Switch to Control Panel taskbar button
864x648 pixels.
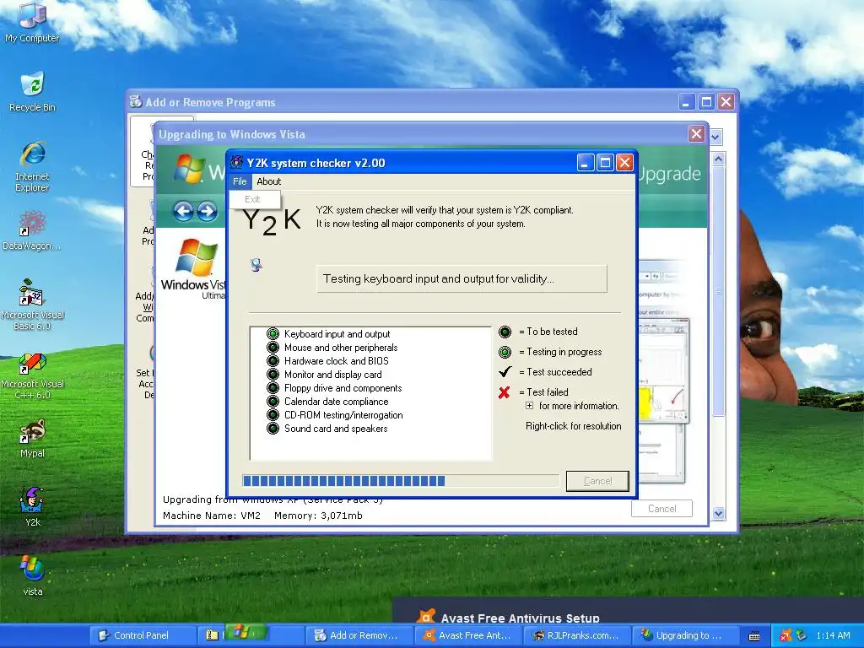tap(143, 635)
